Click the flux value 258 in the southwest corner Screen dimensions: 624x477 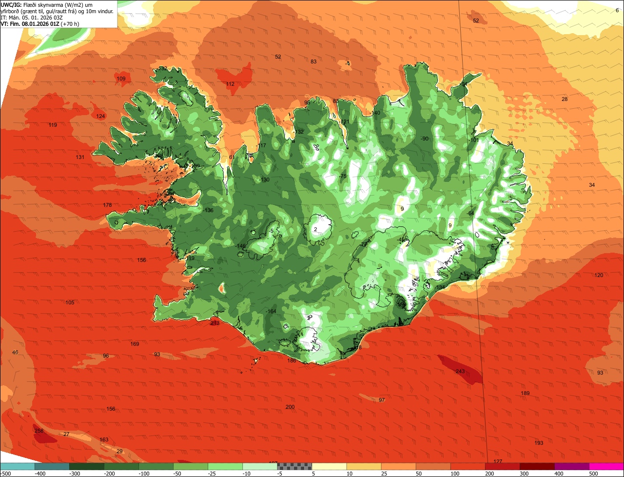[x=39, y=431]
